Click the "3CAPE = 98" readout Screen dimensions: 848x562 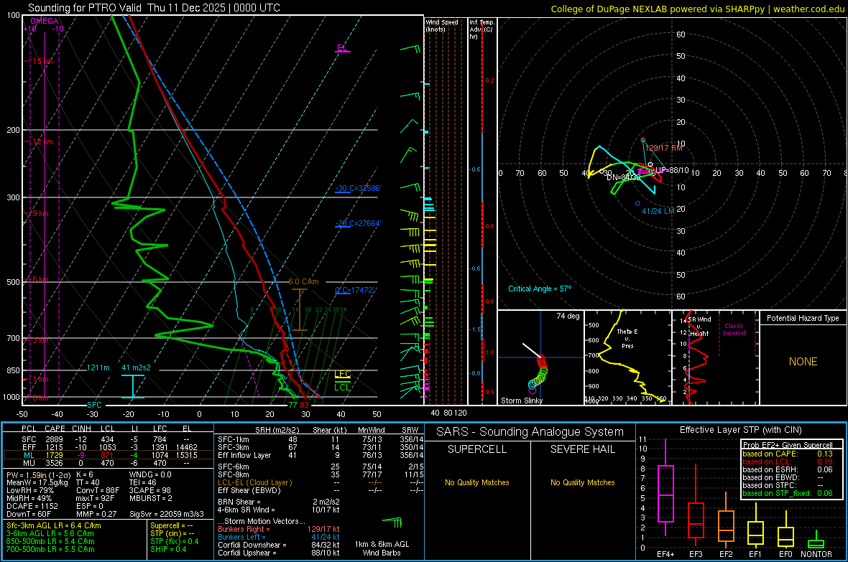[149, 490]
